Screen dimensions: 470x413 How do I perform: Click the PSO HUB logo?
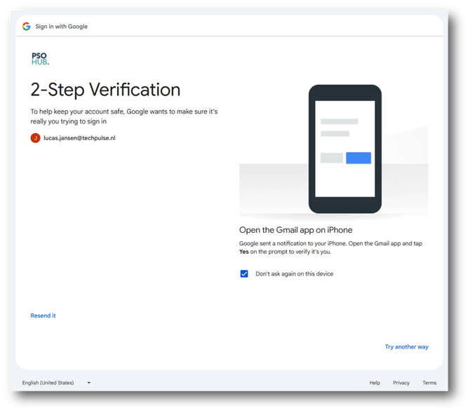(40, 58)
